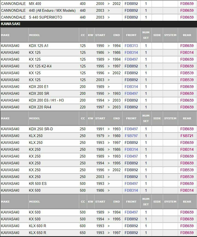
Task: Open rear FDB314 in KX 125 1986 row
Action: pos(187,52)
